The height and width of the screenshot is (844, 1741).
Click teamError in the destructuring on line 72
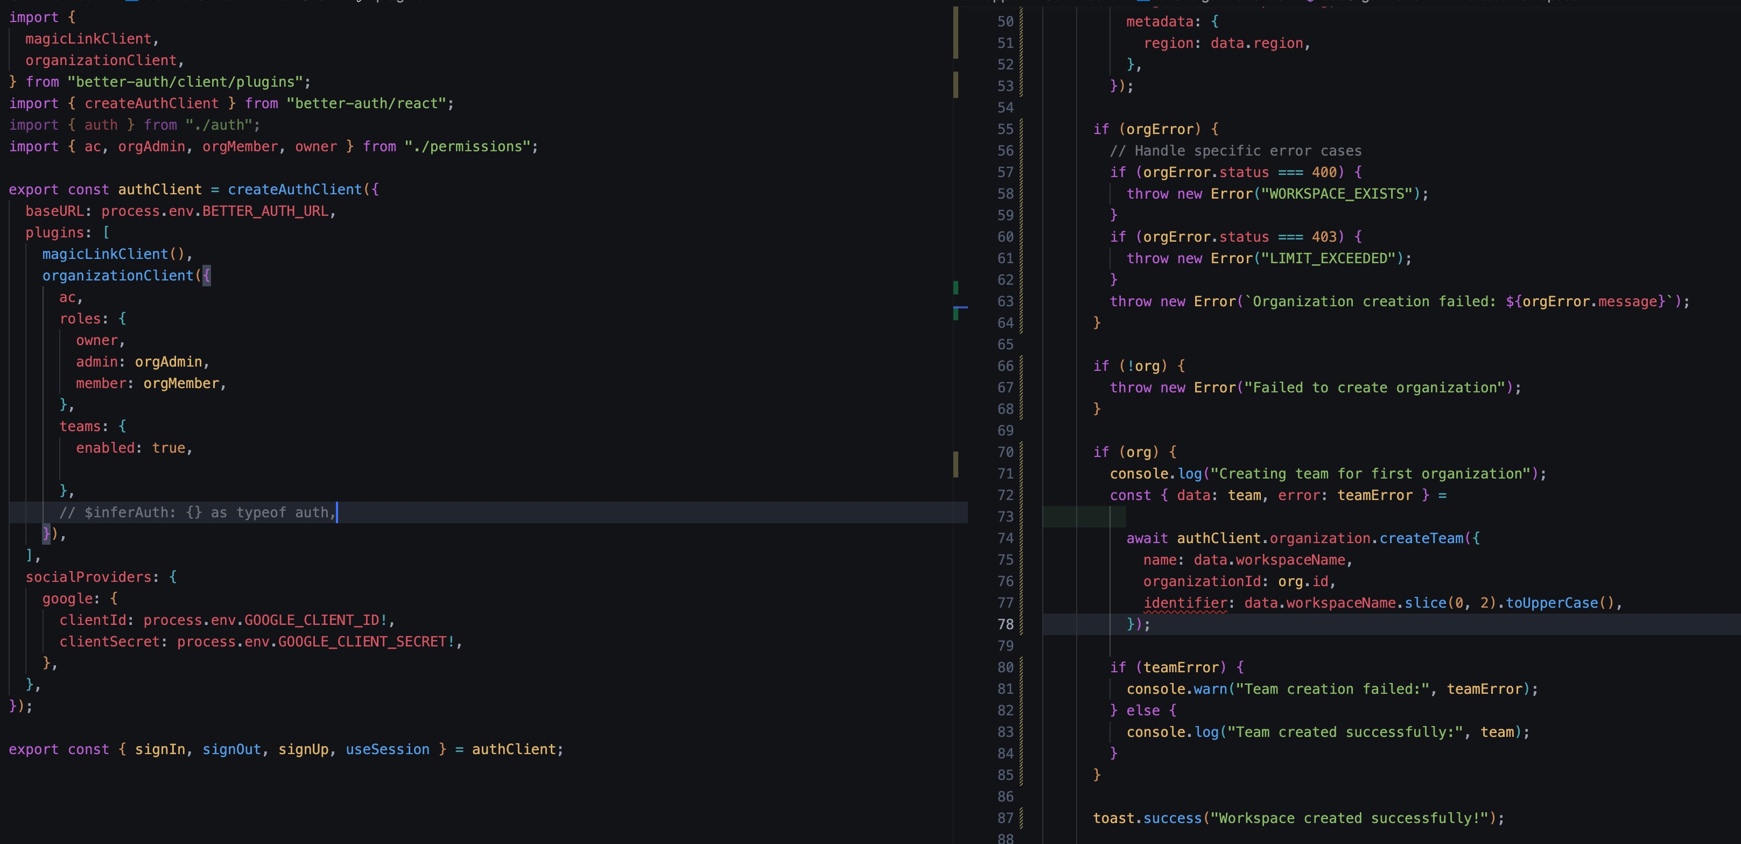1375,495
